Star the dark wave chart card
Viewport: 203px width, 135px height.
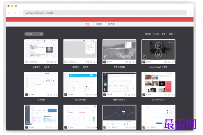point(130,128)
